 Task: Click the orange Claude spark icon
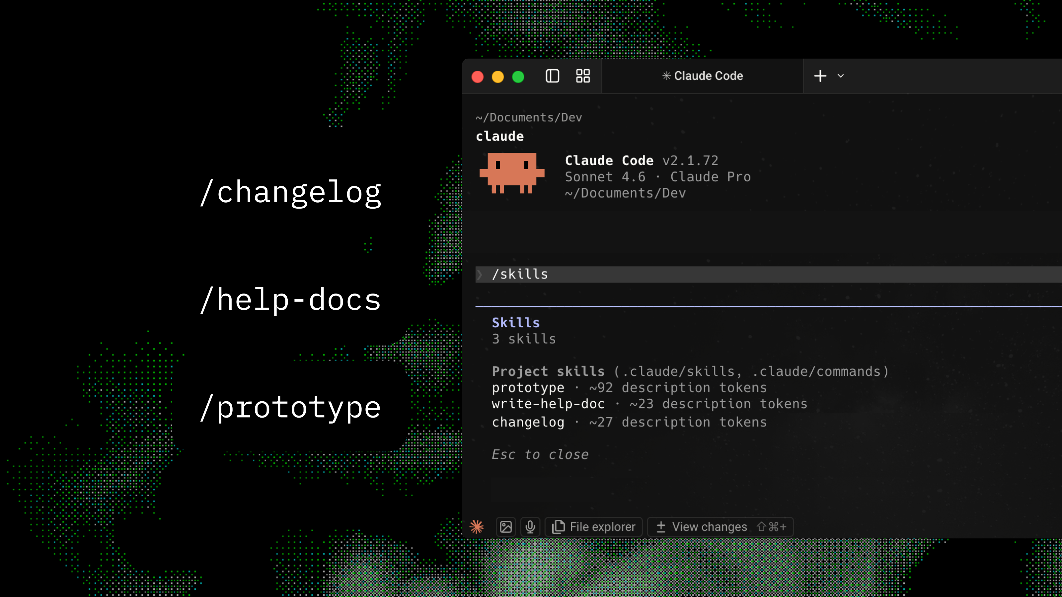pos(477,527)
